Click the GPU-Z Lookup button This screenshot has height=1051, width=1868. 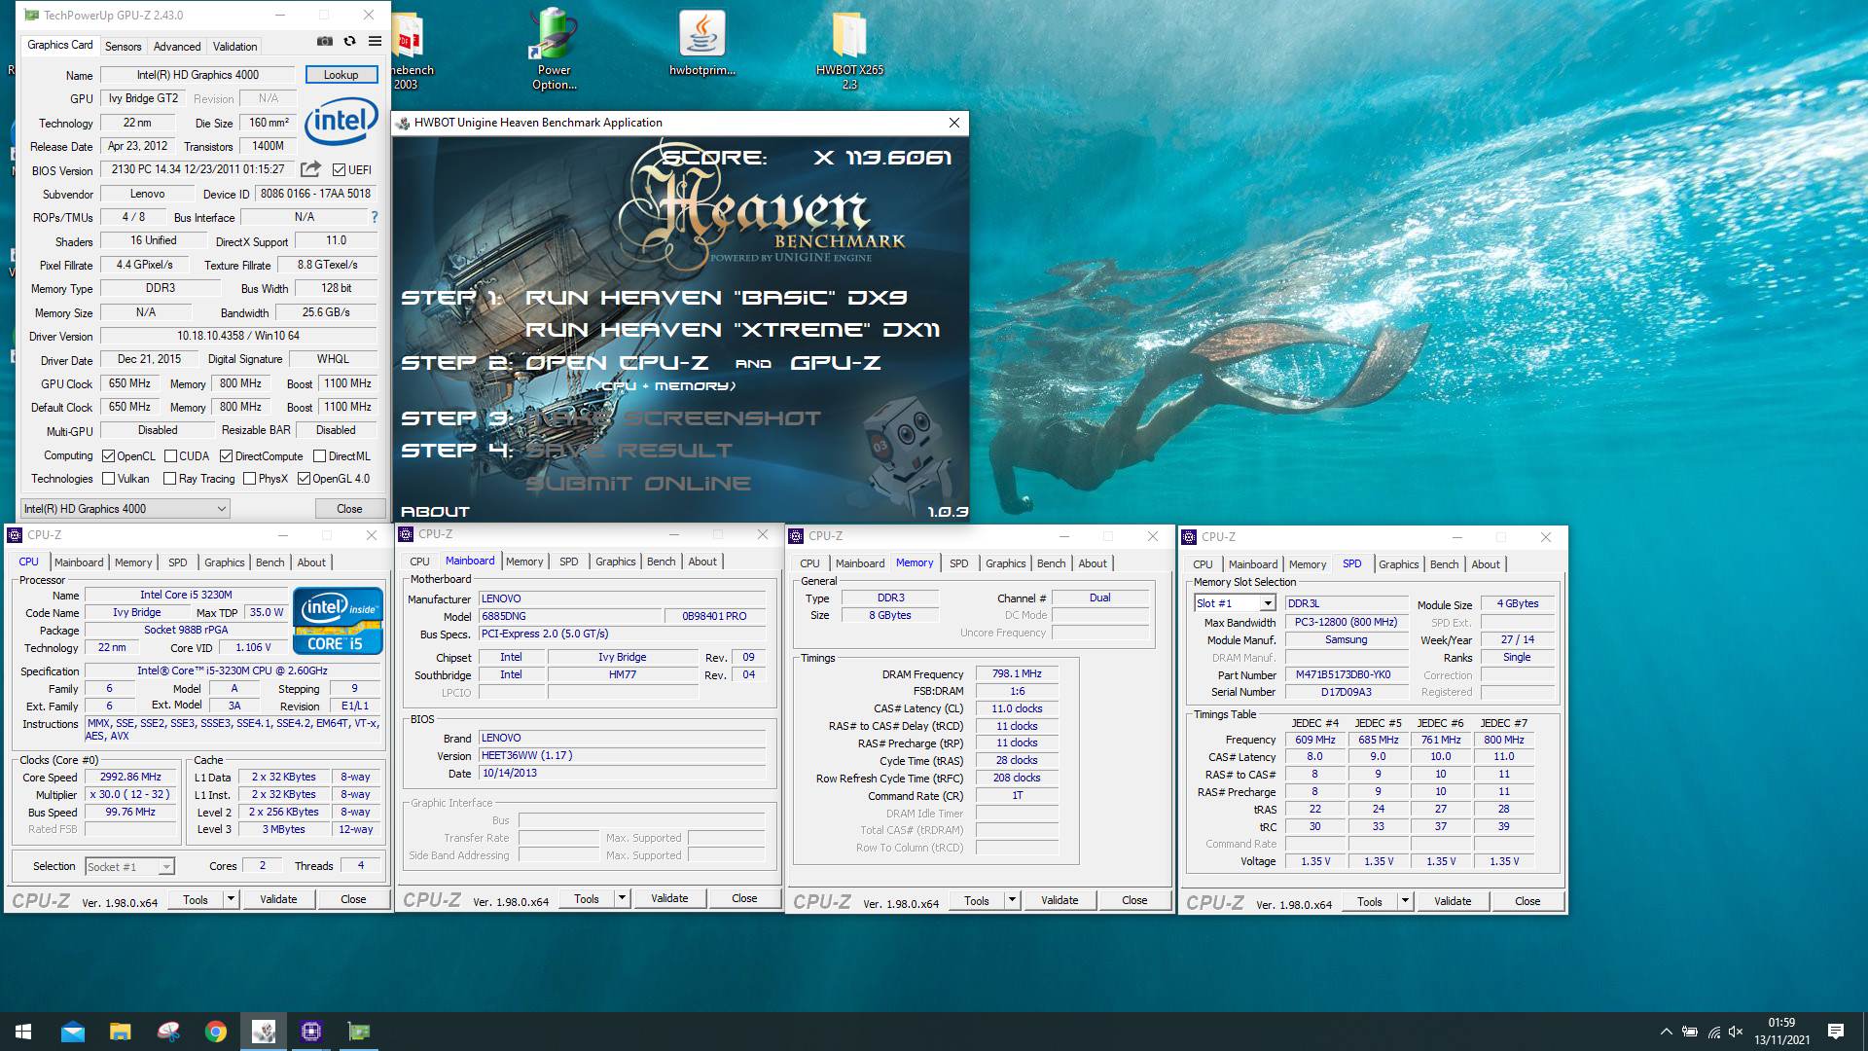click(341, 75)
